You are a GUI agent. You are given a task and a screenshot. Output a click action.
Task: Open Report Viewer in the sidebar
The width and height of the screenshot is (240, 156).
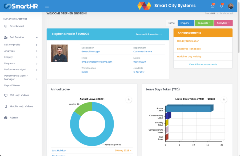tap(12, 85)
